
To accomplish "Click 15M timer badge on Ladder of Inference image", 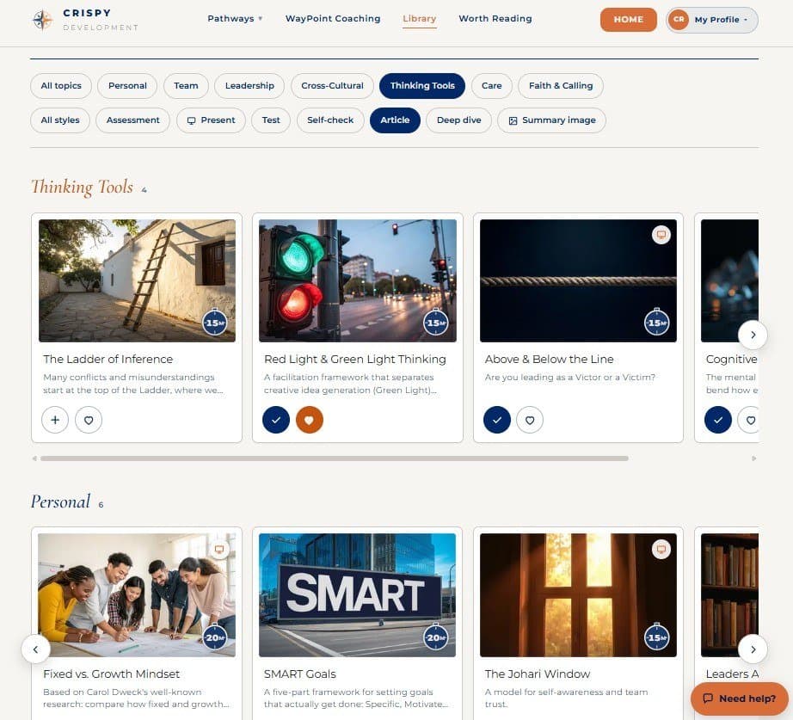I will click(x=215, y=323).
